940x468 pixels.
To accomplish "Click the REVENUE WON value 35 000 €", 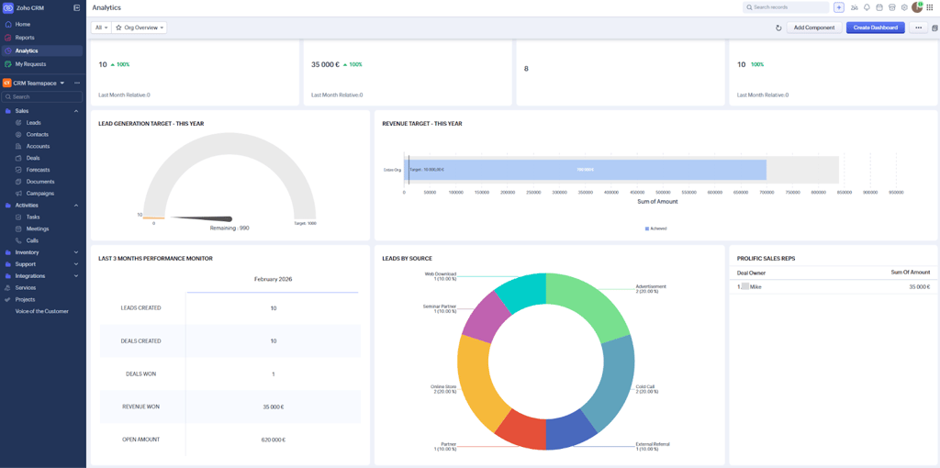I will point(273,407).
